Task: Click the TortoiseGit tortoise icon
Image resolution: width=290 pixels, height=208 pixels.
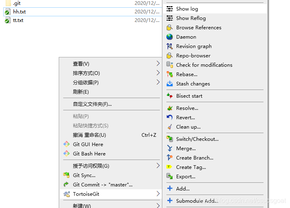Action: 66,194
